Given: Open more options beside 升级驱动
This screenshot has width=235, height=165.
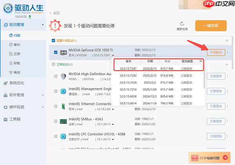Looking at the screenshot, I should [x=227, y=53].
